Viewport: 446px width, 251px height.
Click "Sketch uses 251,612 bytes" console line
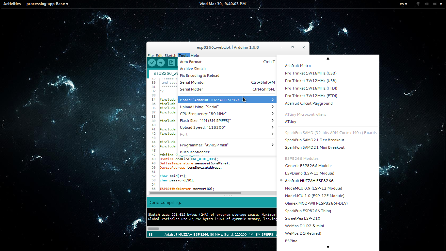(212, 215)
